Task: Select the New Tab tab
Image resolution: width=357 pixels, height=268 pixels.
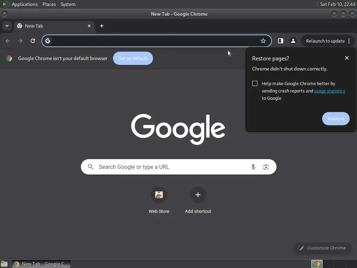Action: tap(54, 26)
